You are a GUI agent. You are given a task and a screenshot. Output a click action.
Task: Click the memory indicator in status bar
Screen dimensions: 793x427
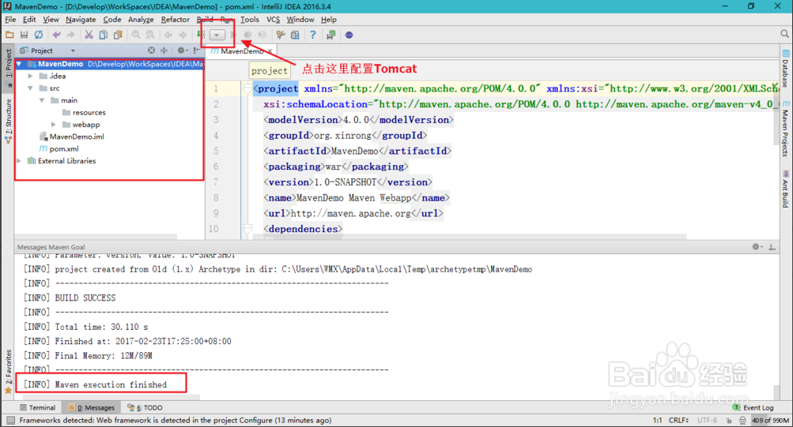[x=770, y=420]
